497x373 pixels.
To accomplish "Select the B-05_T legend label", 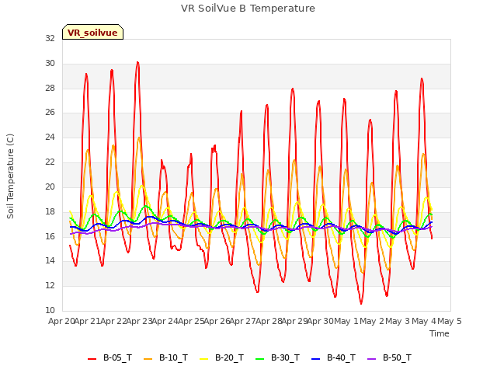I will pos(117,357).
